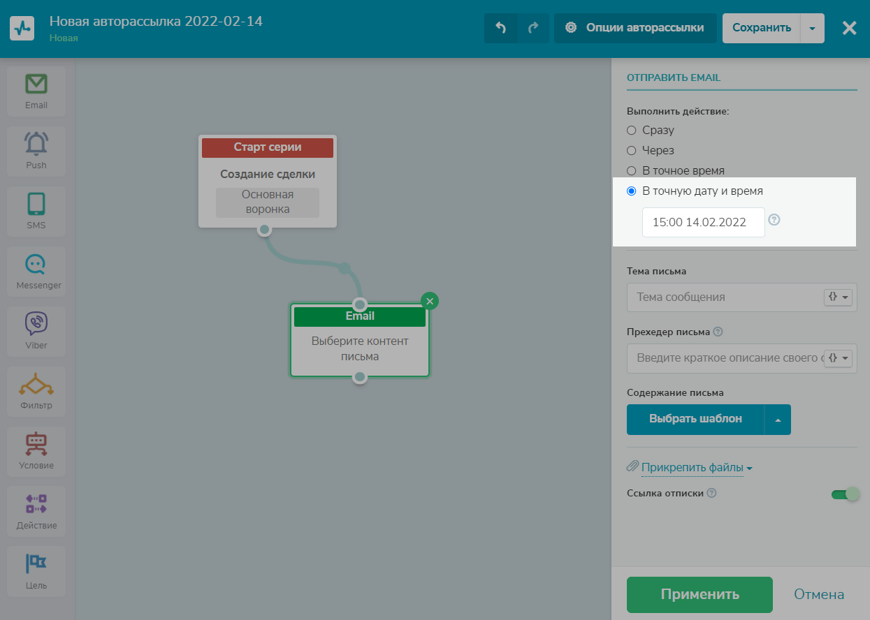The height and width of the screenshot is (620, 870).
Task: Expand arrow beside Выбрать шаблон button
Action: (x=778, y=420)
